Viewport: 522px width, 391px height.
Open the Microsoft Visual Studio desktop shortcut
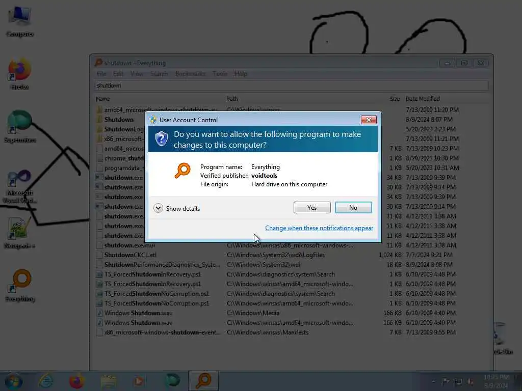tap(20, 186)
